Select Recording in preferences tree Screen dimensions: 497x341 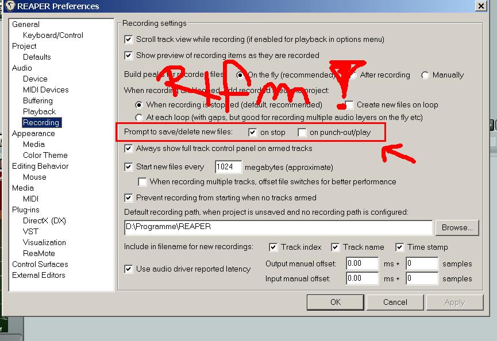[x=41, y=122]
